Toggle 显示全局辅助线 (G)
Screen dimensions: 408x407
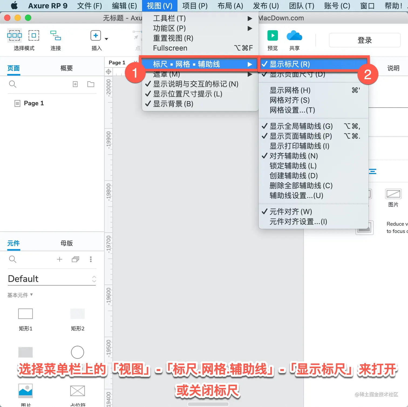click(314, 126)
